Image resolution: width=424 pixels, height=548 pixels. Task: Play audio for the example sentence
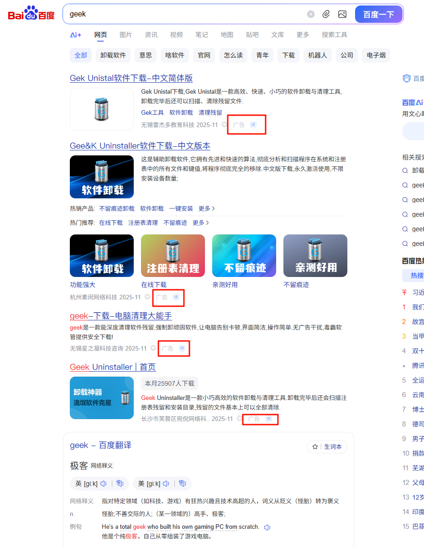click(x=267, y=527)
